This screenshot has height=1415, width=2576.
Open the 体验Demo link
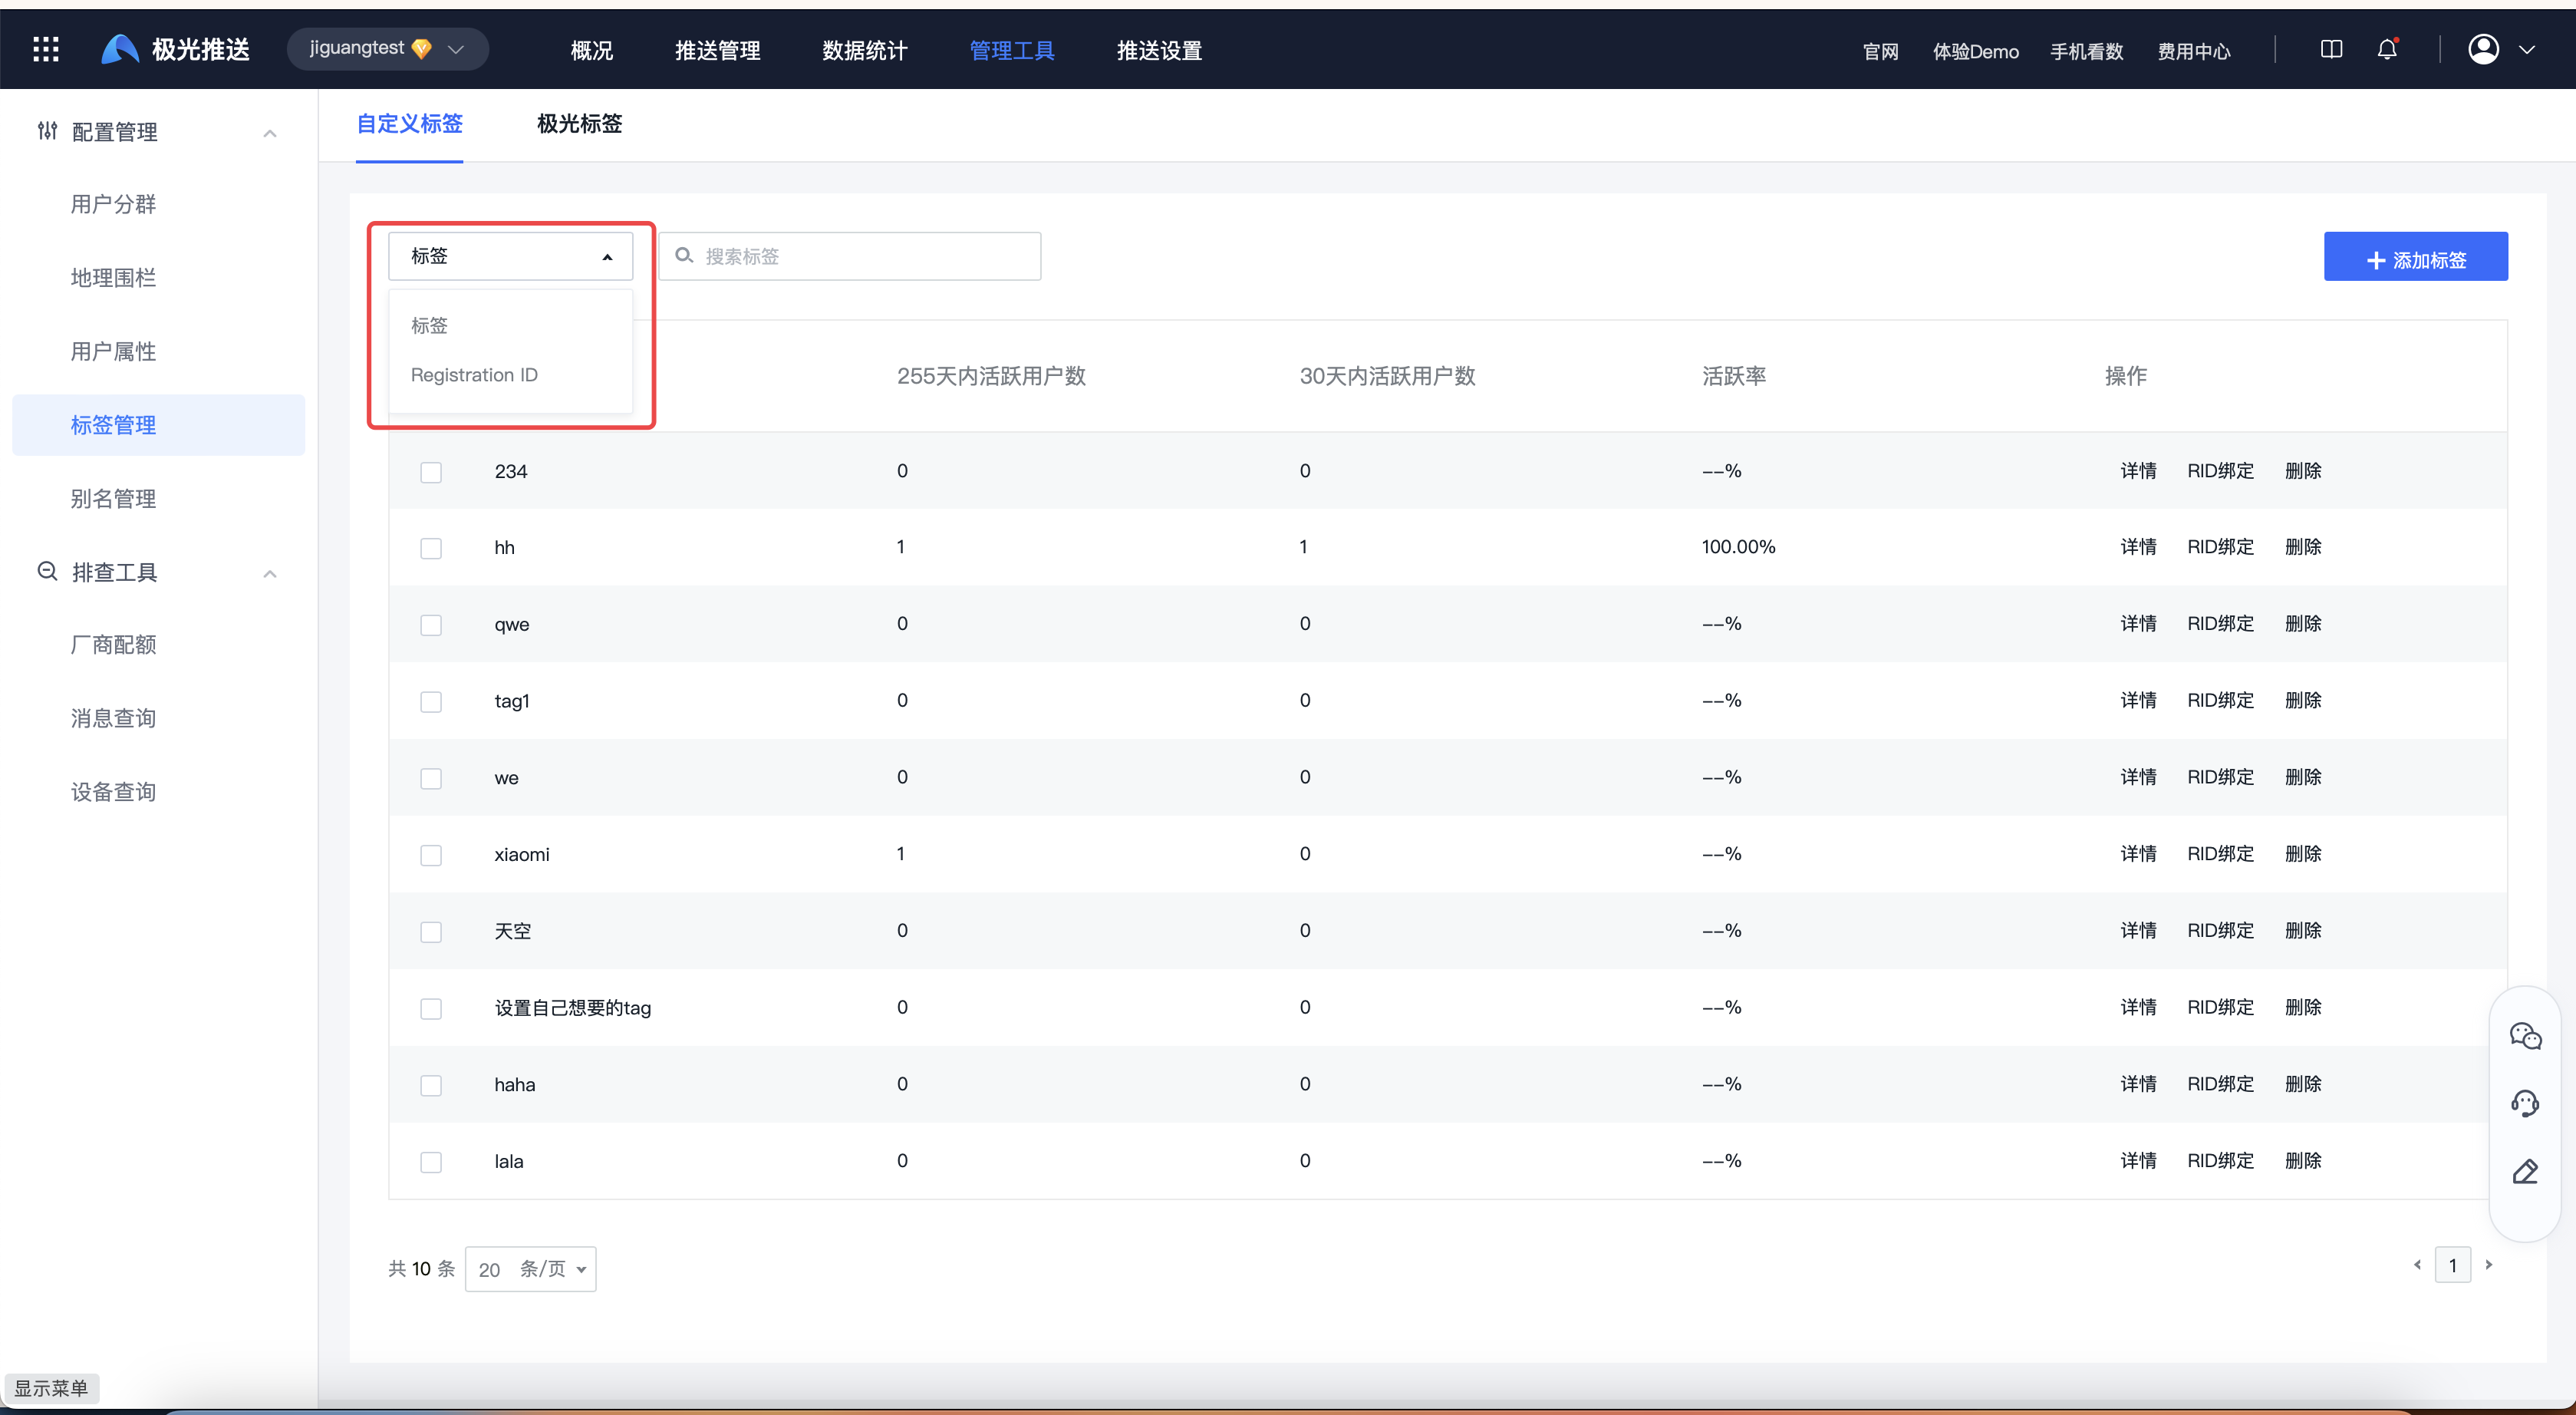pos(1975,51)
